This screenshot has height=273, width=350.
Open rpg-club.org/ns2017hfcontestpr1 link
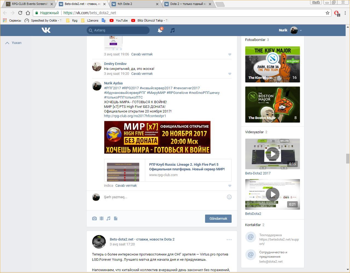coord(135,116)
